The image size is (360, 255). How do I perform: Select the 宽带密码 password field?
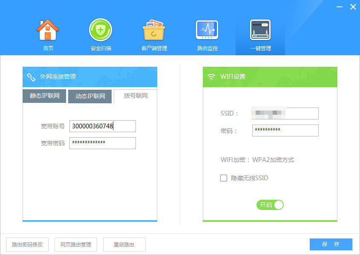tap(102, 143)
